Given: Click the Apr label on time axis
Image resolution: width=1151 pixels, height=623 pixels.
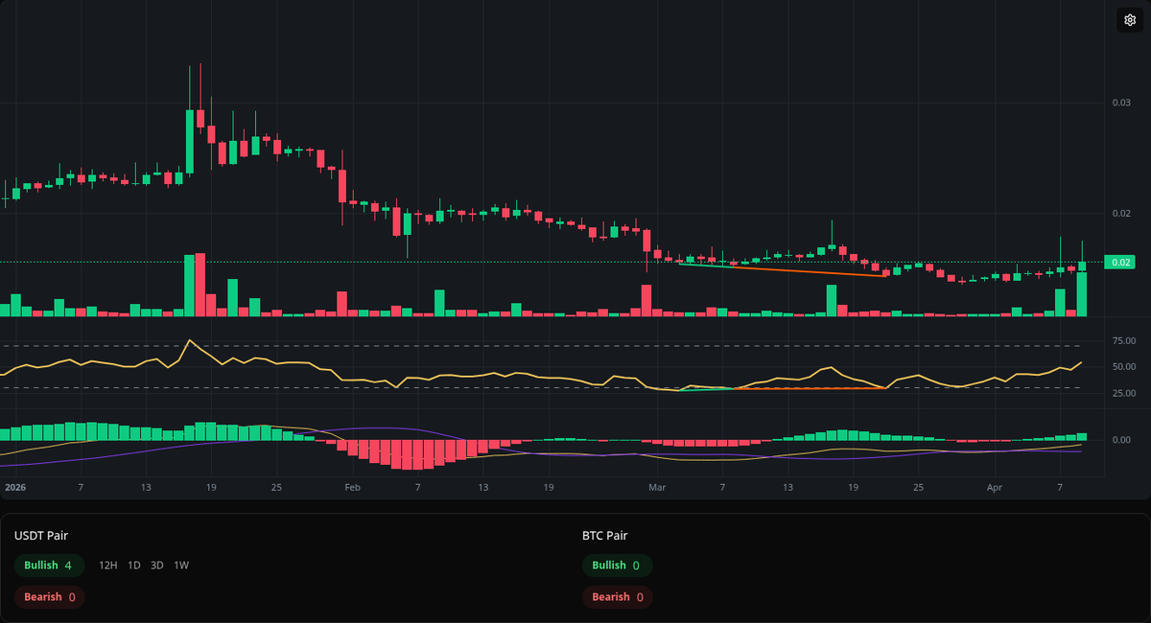Looking at the screenshot, I should [x=995, y=488].
